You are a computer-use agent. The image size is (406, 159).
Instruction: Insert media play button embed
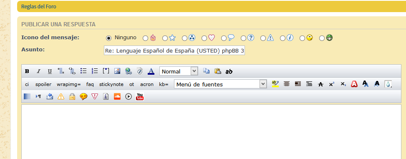(129, 96)
